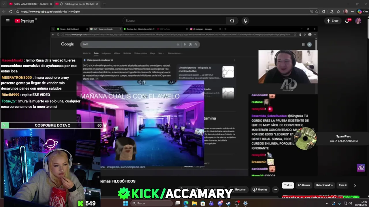The image size is (369, 207).
Task: Focus the YouTube Buscar search box
Action: 175,21
